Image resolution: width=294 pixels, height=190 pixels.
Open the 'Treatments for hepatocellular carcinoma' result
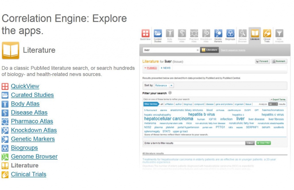pyautogui.click(x=209, y=161)
